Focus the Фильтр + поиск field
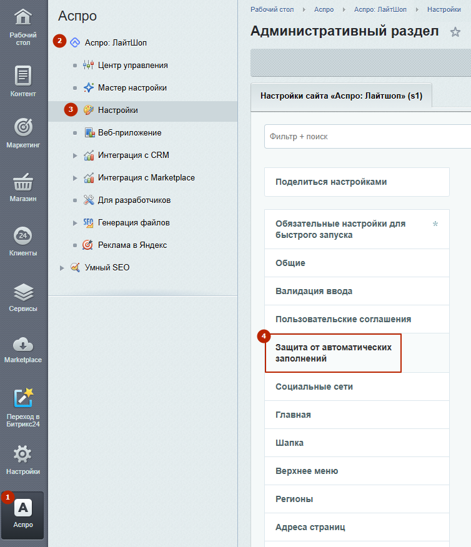The height and width of the screenshot is (547, 471). (368, 136)
